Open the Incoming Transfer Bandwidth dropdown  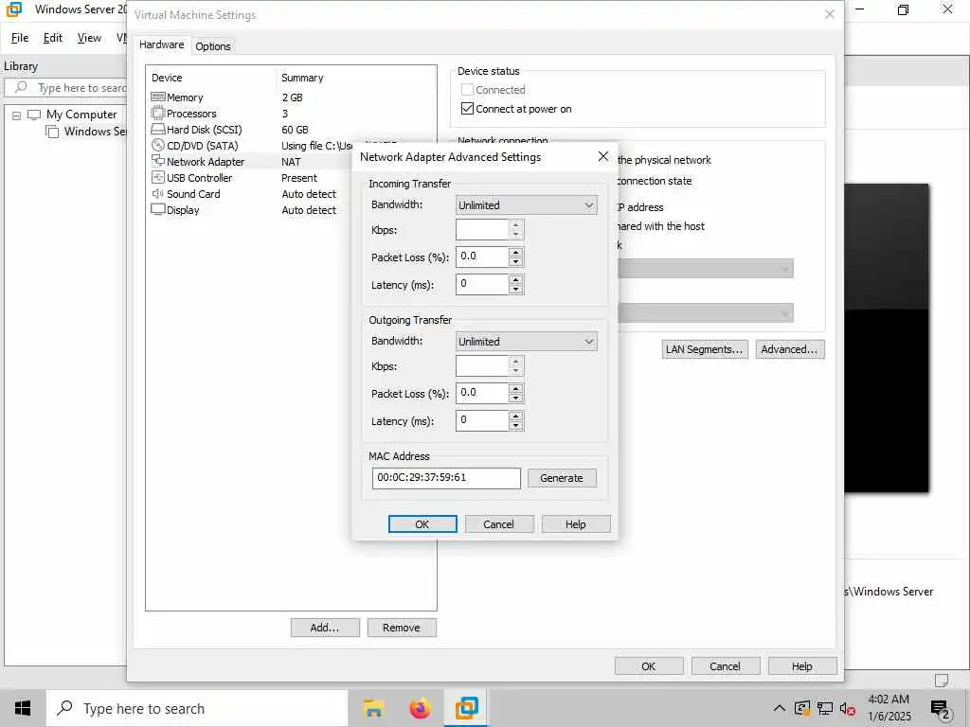click(527, 205)
